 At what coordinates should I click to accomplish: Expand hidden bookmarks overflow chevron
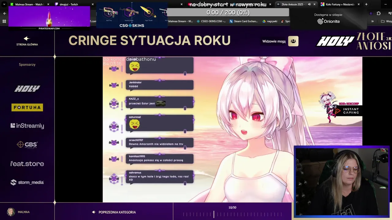[x=372, y=21]
